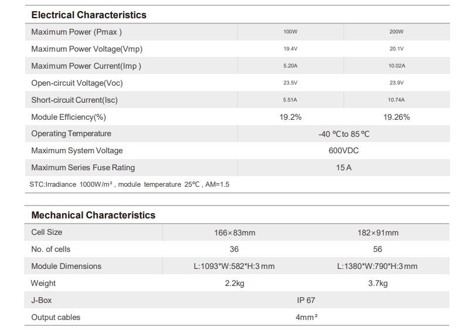Click the 4mm² output cables value

click(307, 317)
